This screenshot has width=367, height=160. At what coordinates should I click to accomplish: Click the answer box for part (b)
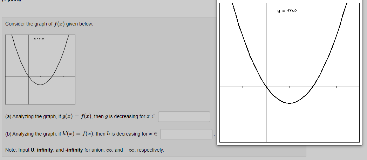(186, 134)
